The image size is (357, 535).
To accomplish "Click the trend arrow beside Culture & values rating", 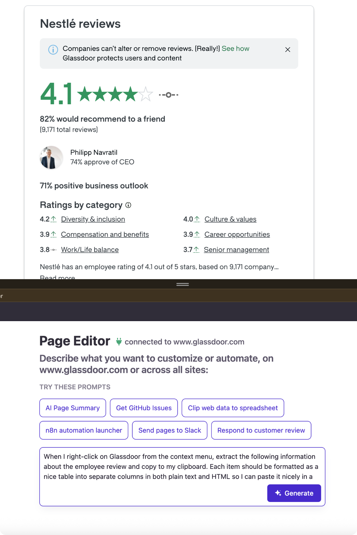I will coord(197,219).
